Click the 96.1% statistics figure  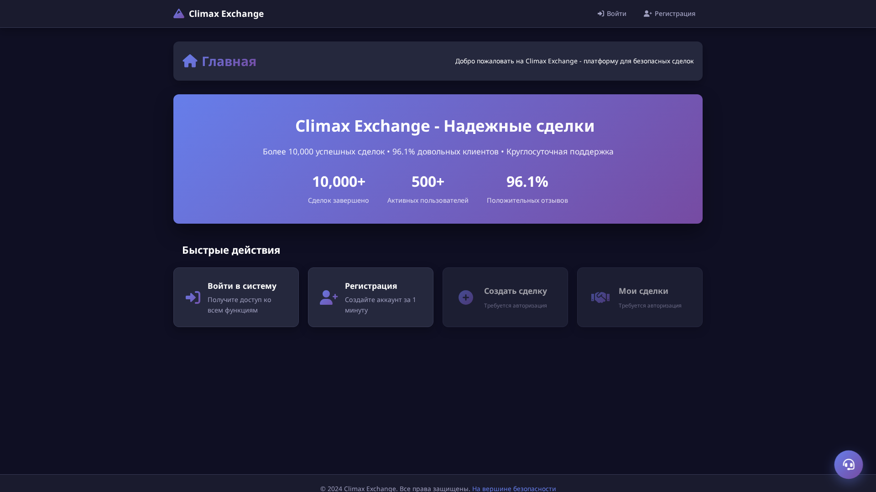tap(527, 181)
